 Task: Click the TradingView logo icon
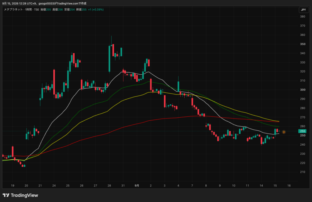[6, 195]
